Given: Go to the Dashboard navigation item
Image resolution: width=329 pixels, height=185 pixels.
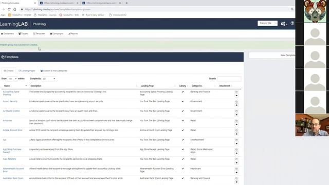Looking at the screenshot, I should pyautogui.click(x=7, y=33).
